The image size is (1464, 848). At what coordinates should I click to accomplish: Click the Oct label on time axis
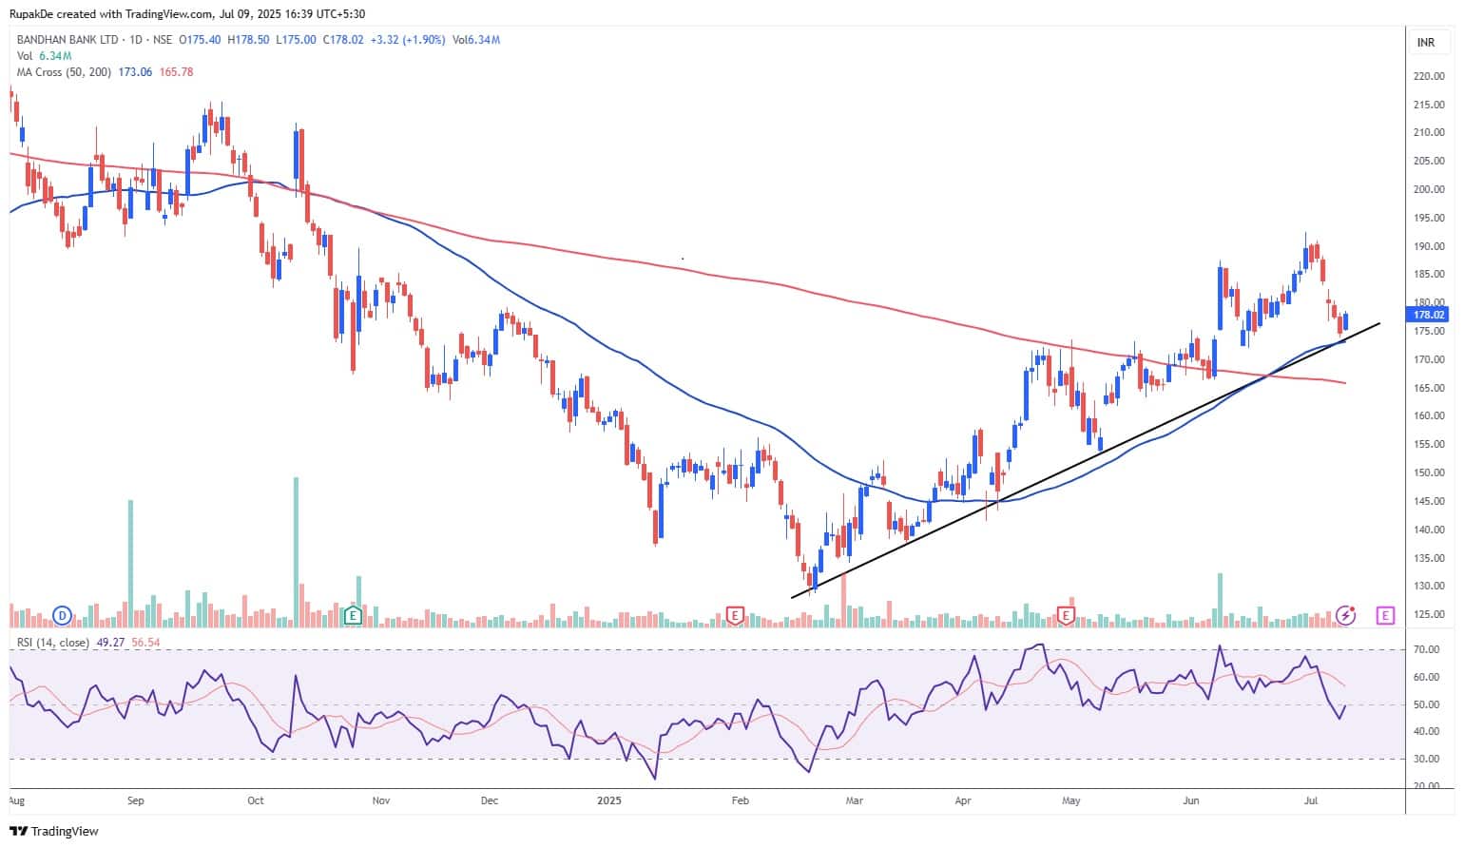coord(255,800)
